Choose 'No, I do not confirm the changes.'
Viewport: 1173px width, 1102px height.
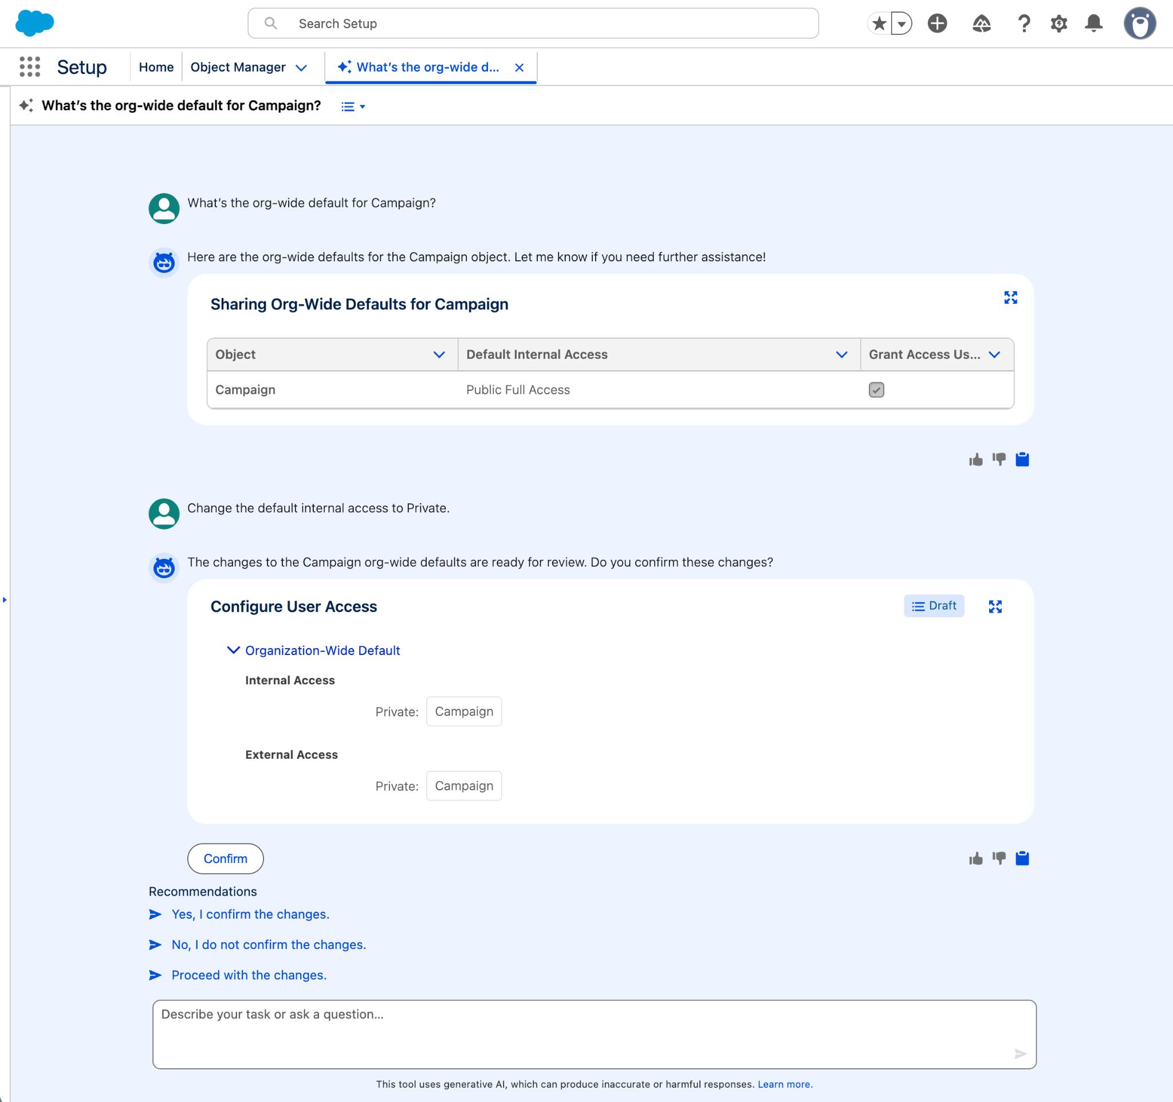pos(269,944)
